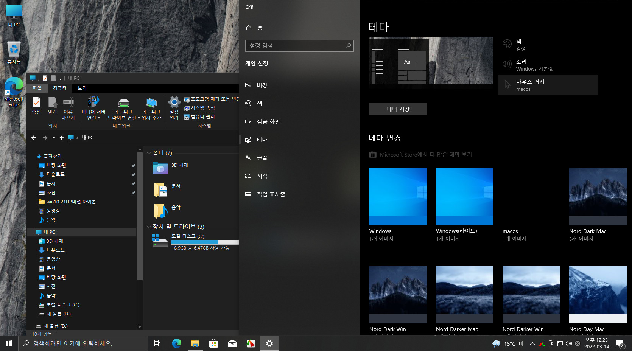Click 프로그램 제거 또는 변경 in ribbon
This screenshot has height=351, width=632.
pos(211,99)
